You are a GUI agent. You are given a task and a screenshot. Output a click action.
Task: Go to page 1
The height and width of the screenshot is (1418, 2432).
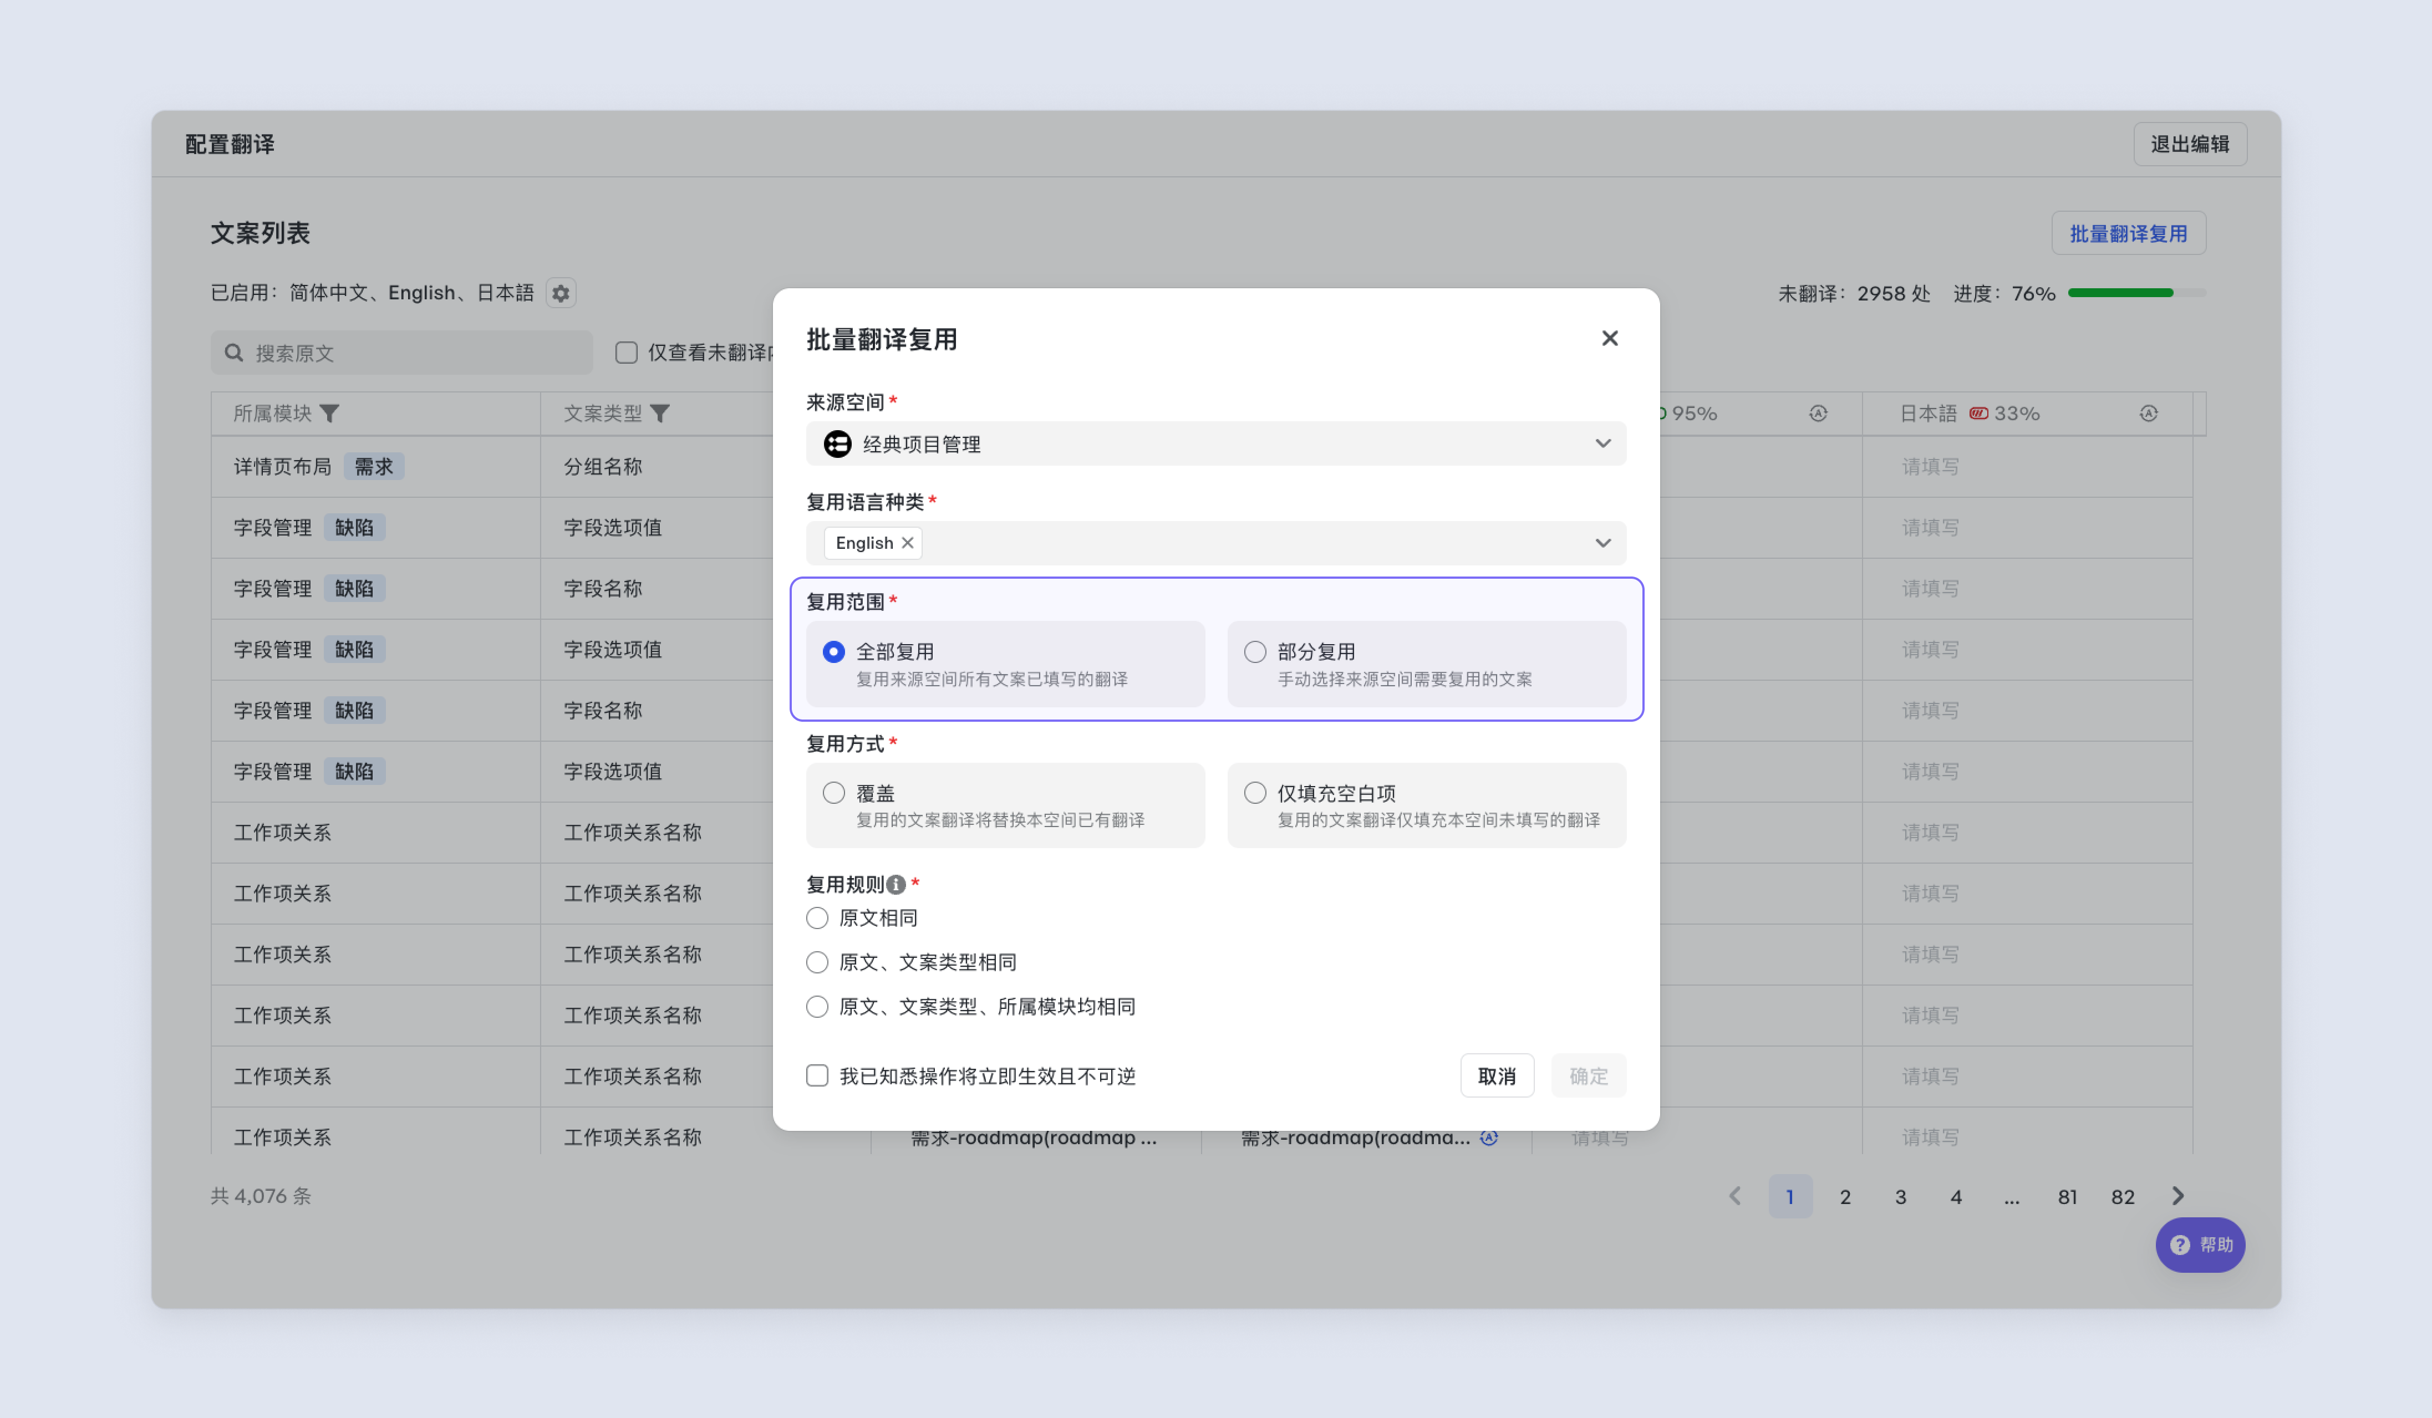(x=1790, y=1196)
